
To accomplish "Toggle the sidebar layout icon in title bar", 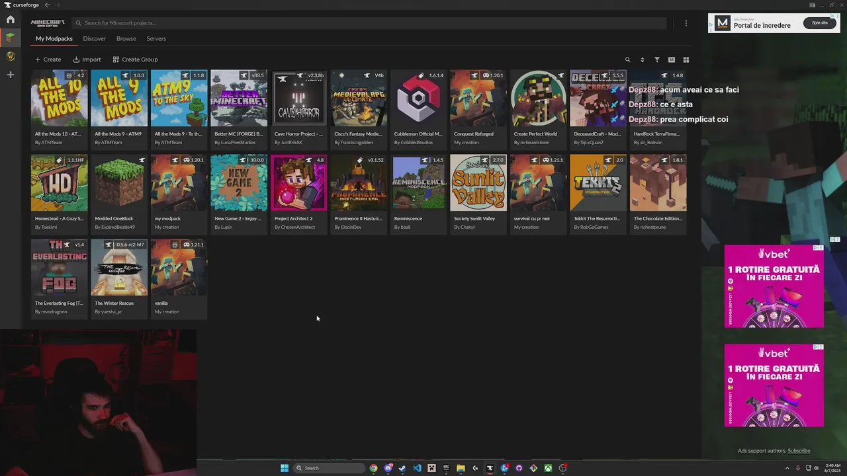I will click(x=812, y=5).
